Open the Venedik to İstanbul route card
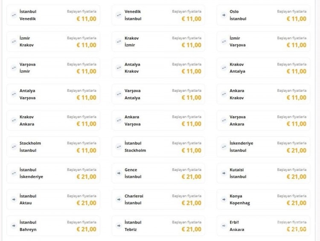This screenshot has width=320, height=241. coord(158,15)
